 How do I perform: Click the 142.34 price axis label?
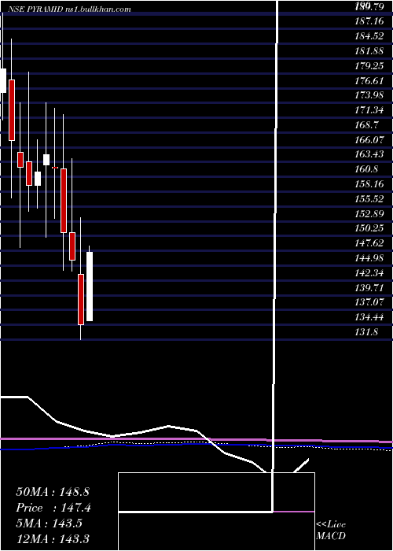point(369,272)
